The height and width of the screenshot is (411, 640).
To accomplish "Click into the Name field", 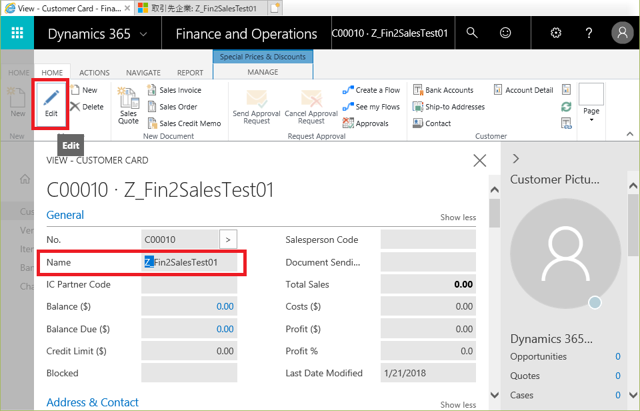I will point(189,262).
